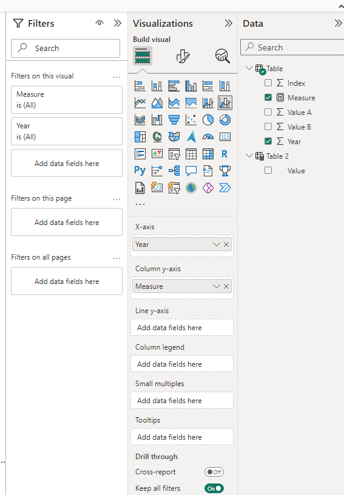Insert the Azure map visual

191,137
